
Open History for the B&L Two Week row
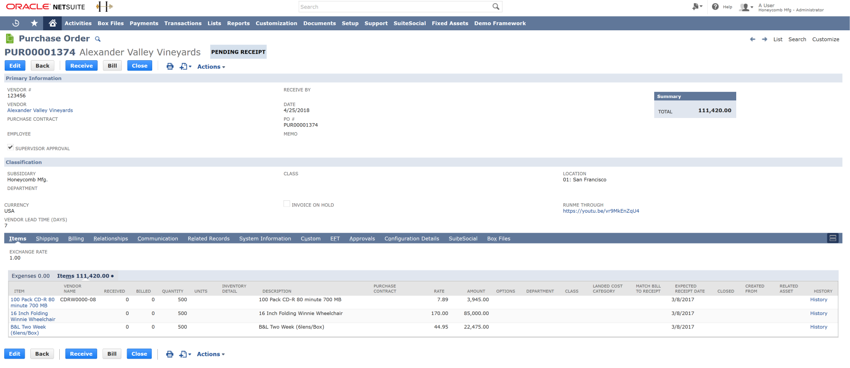[819, 327]
